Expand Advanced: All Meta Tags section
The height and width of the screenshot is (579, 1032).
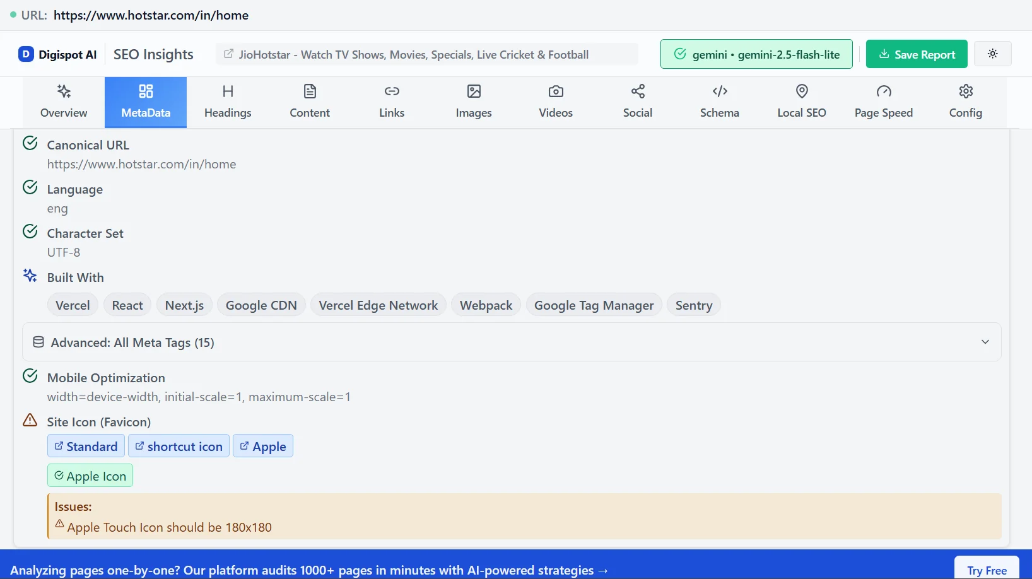click(512, 342)
